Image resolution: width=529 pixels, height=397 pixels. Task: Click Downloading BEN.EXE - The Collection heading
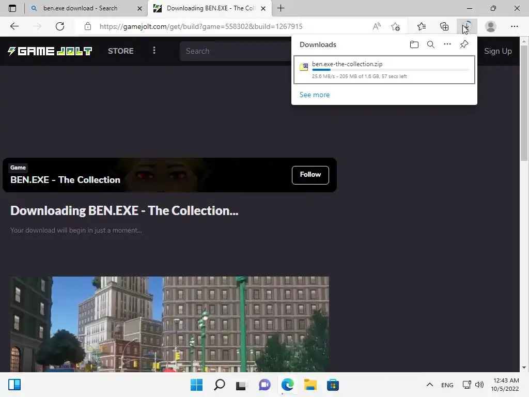coord(124,211)
